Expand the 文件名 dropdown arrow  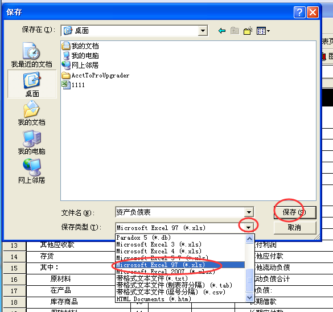[249, 212]
